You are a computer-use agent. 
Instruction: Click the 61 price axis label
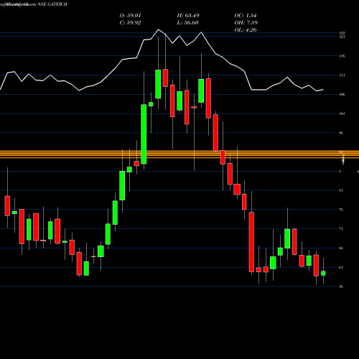(x=341, y=267)
